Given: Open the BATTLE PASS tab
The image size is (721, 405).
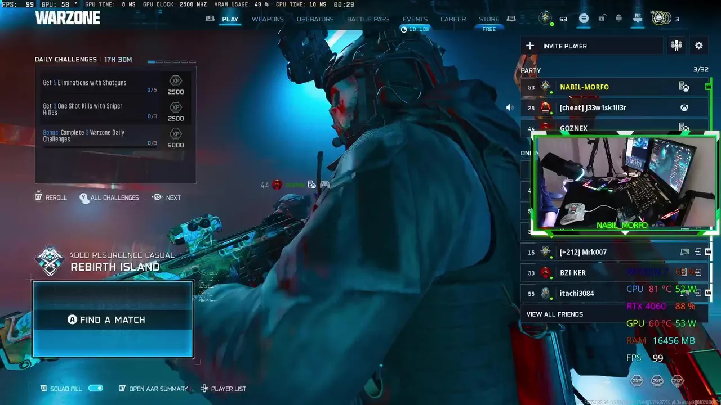Looking at the screenshot, I should click(x=368, y=19).
